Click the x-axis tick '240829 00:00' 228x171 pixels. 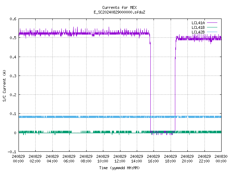[x=18, y=159]
